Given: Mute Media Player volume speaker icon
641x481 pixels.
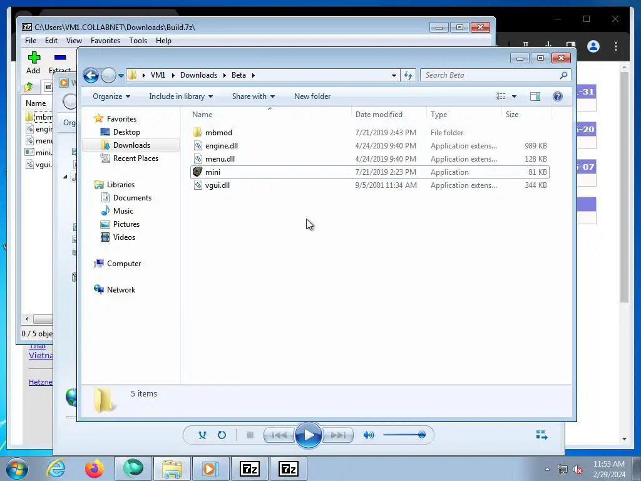Looking at the screenshot, I should [x=368, y=435].
